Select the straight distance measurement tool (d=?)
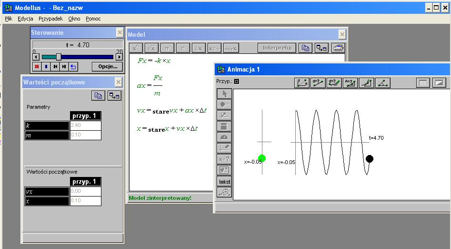451x249 pixels. (x=318, y=83)
